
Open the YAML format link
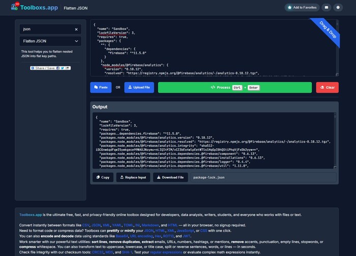[x=116, y=225]
